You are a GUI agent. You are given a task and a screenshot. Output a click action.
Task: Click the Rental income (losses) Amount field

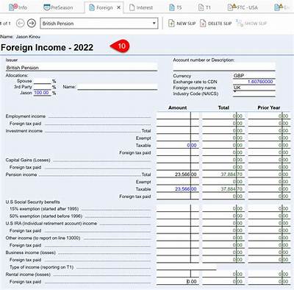click(x=178, y=274)
